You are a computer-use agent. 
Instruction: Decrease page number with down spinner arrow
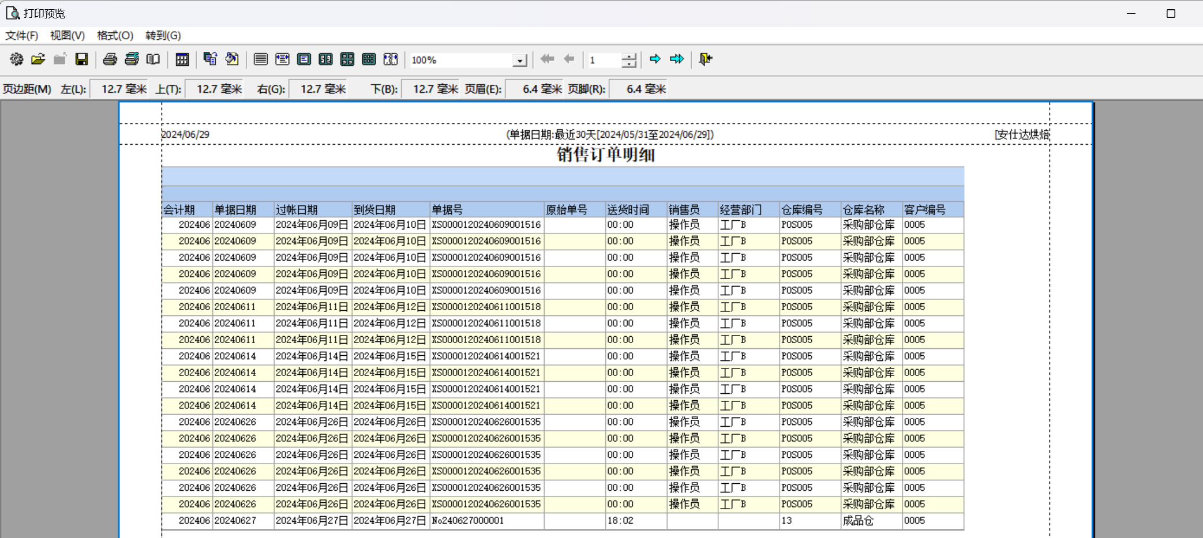629,63
